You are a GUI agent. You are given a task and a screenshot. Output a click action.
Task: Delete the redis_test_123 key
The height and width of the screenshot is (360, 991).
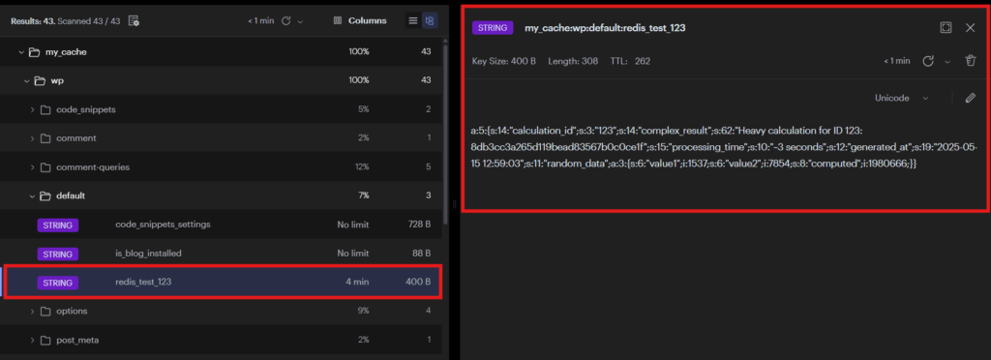[971, 61]
